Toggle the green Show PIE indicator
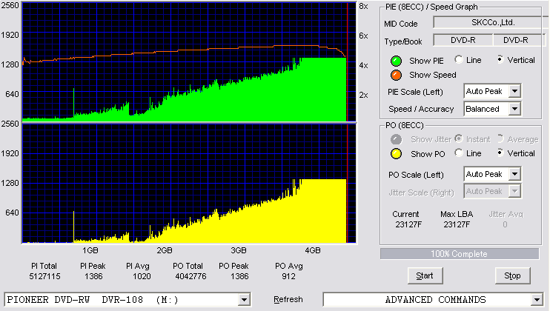 pyautogui.click(x=396, y=61)
